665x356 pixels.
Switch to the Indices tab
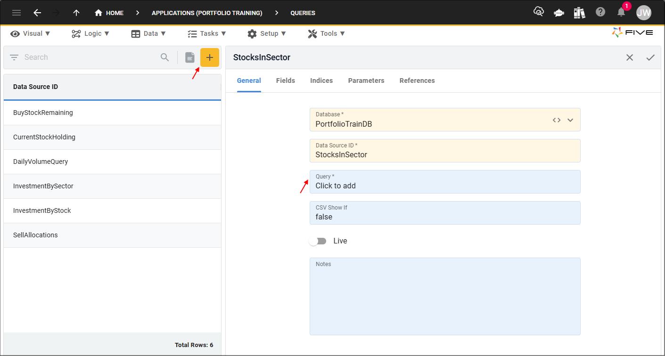click(x=321, y=81)
